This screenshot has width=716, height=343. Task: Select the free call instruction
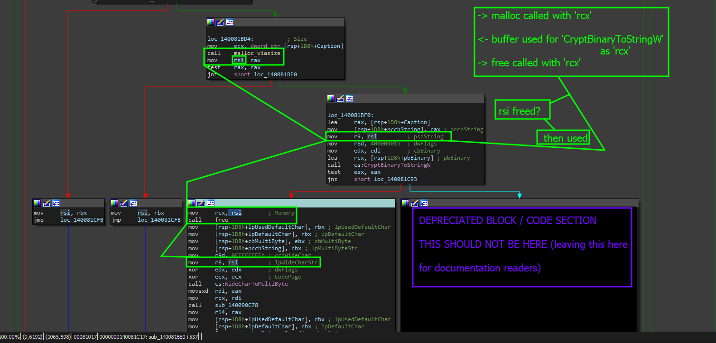coord(208,220)
